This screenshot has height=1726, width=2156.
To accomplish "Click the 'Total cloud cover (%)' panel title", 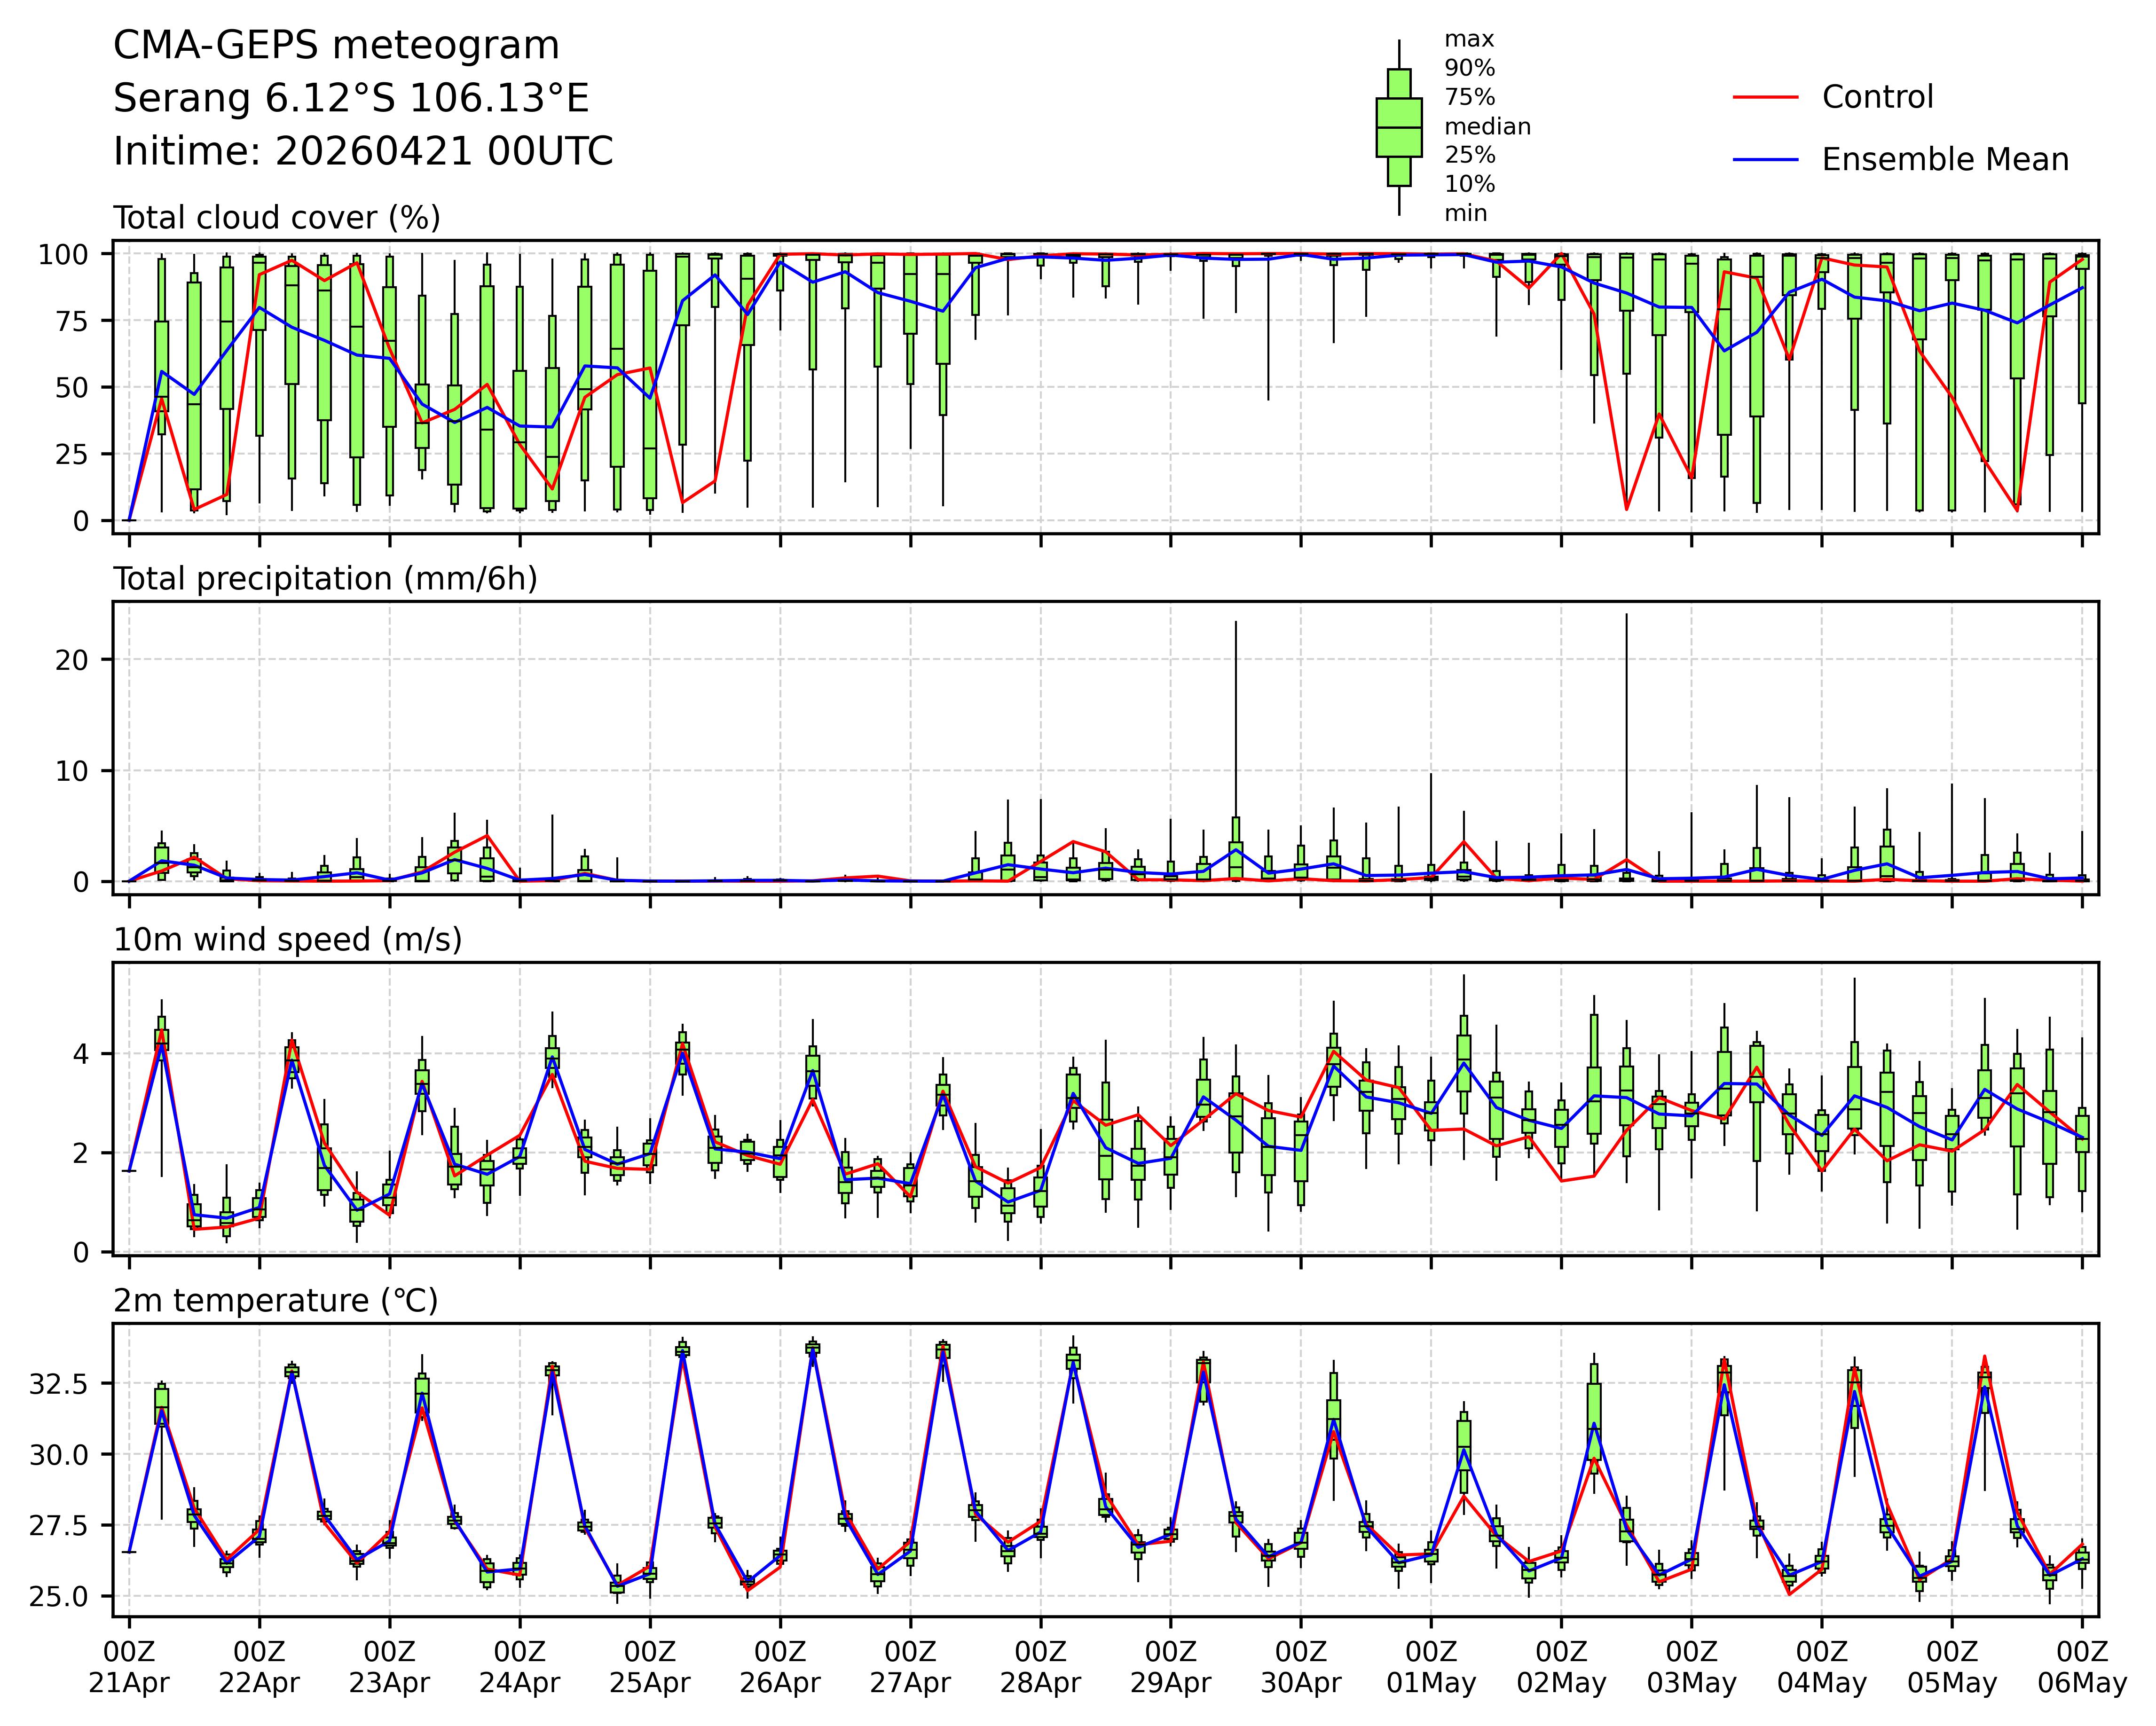I will (x=277, y=218).
